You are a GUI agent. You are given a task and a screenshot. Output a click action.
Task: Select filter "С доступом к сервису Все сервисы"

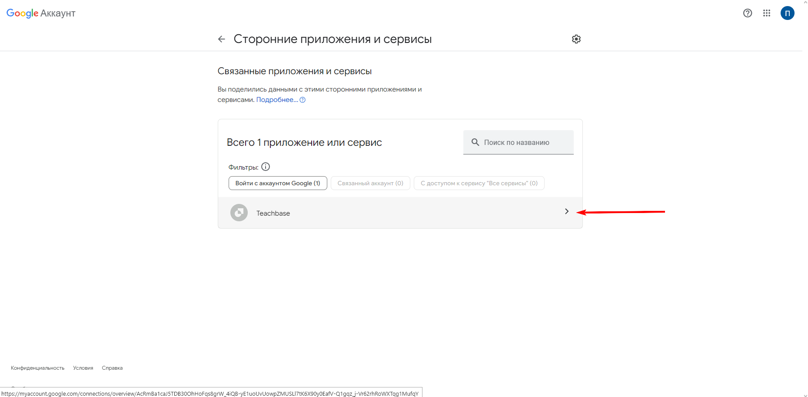coord(479,183)
